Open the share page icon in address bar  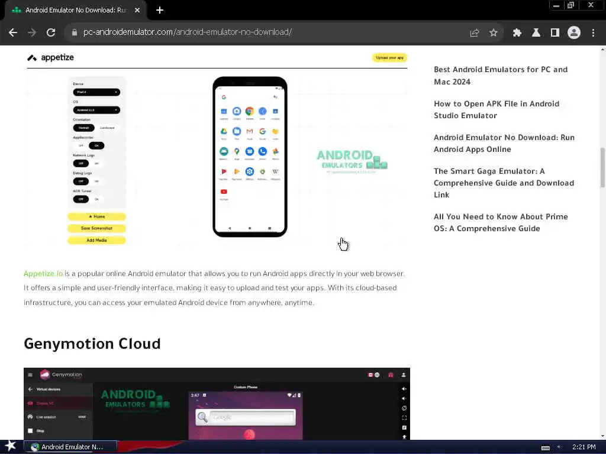click(x=475, y=33)
